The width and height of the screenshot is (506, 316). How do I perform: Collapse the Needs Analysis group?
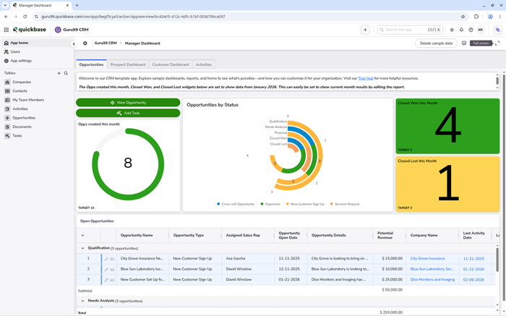pos(82,301)
